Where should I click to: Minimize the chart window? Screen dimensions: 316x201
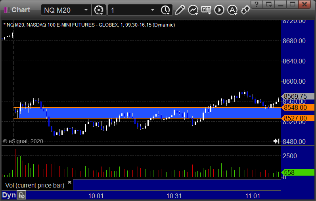[x=281, y=4]
